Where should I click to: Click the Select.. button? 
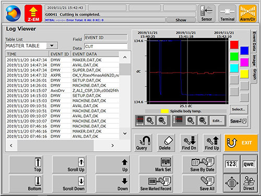click(x=239, y=109)
